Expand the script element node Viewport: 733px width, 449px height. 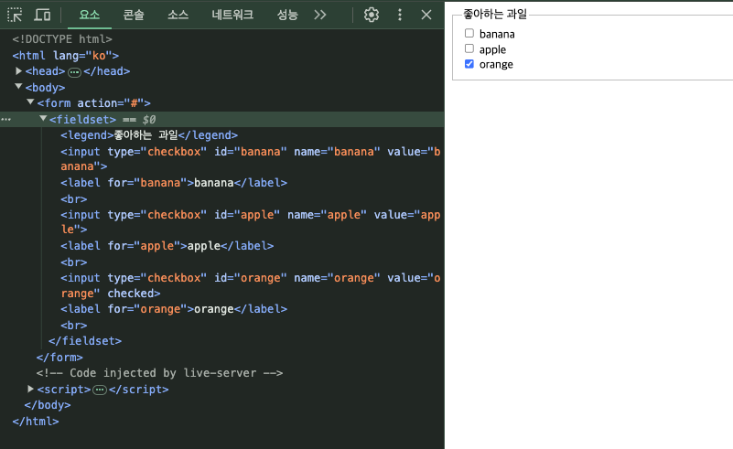coord(30,389)
